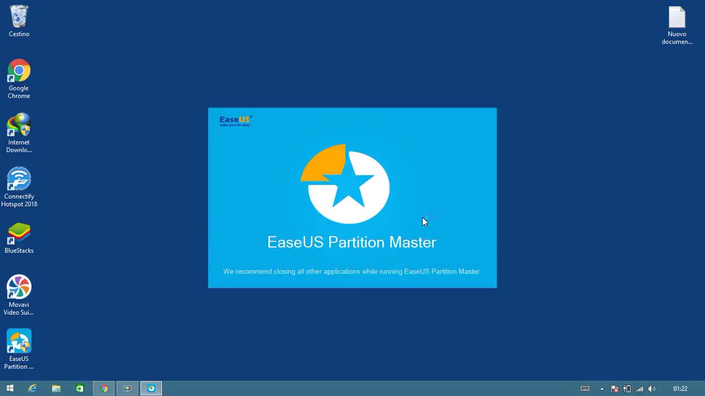Select the Nuovo documento text file icon

click(x=677, y=26)
